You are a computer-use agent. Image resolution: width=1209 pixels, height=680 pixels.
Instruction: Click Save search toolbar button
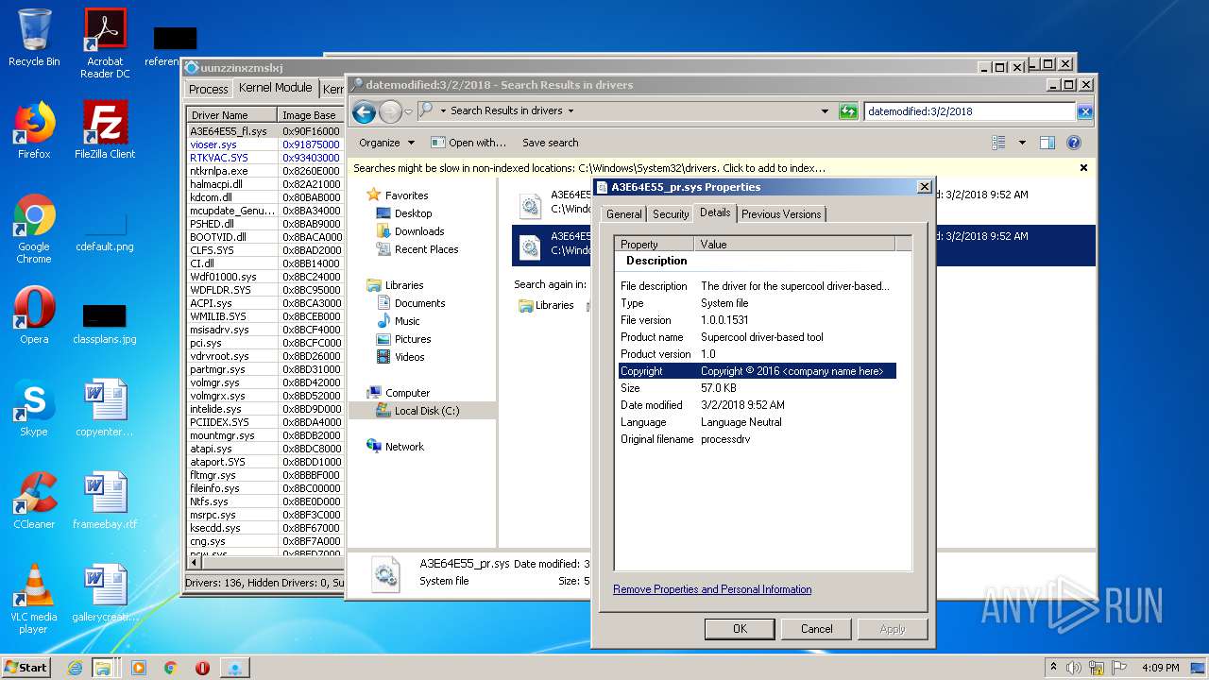(x=550, y=143)
